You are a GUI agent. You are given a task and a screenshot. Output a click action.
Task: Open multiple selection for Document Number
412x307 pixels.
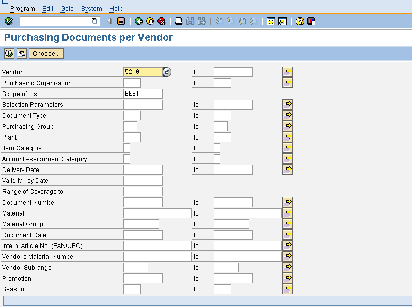(x=288, y=202)
